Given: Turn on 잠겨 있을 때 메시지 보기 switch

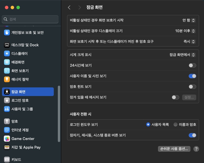Looking at the screenshot, I should pyautogui.click(x=176, y=97).
